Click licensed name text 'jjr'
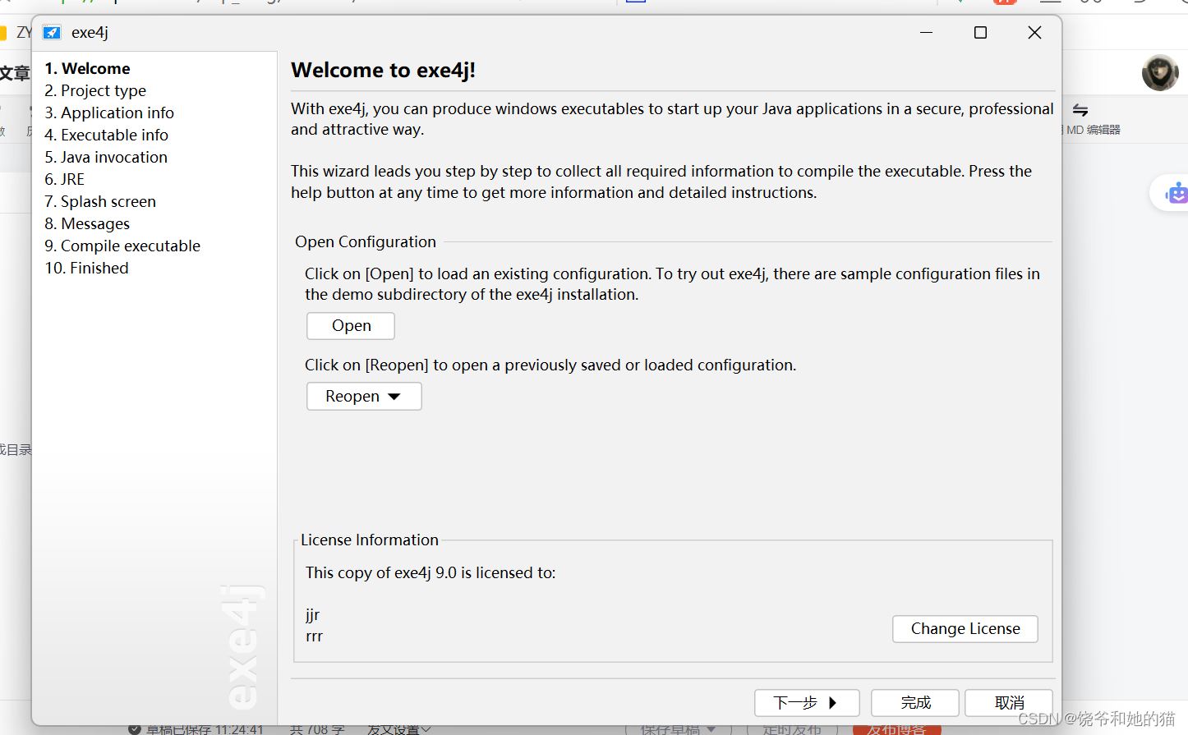Viewport: 1188px width, 735px height. [x=312, y=615]
